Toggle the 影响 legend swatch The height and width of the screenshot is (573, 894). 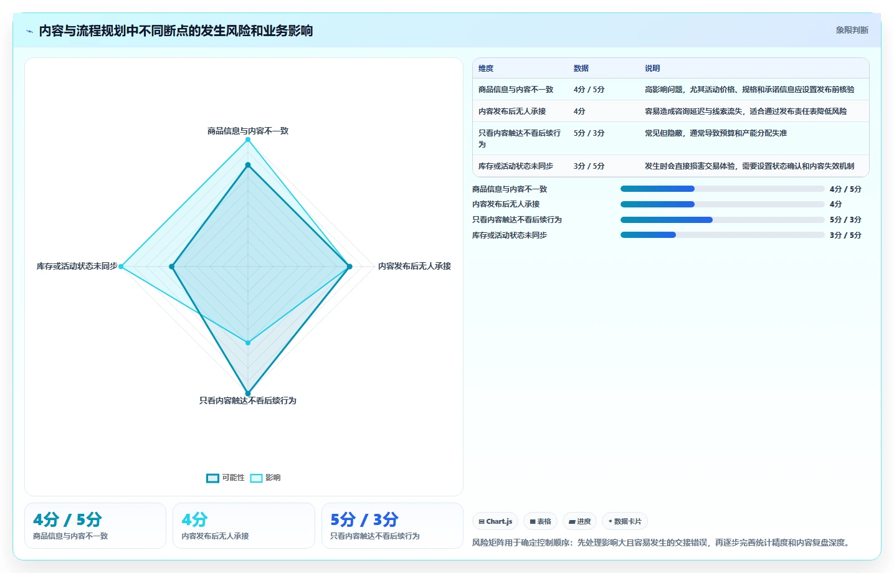256,478
